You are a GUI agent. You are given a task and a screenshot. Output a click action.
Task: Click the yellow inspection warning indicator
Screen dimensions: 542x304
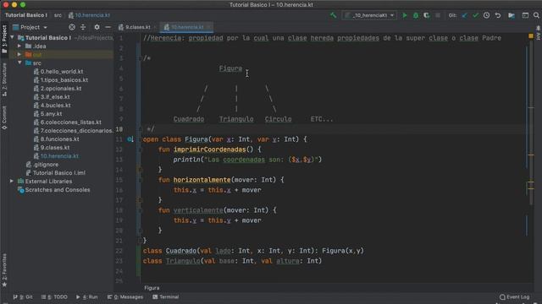coord(531,35)
